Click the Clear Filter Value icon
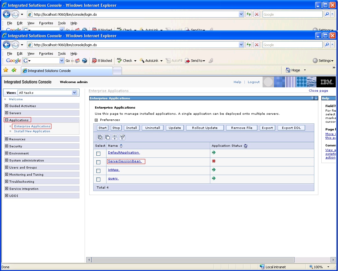338x271 pixels. point(122,137)
